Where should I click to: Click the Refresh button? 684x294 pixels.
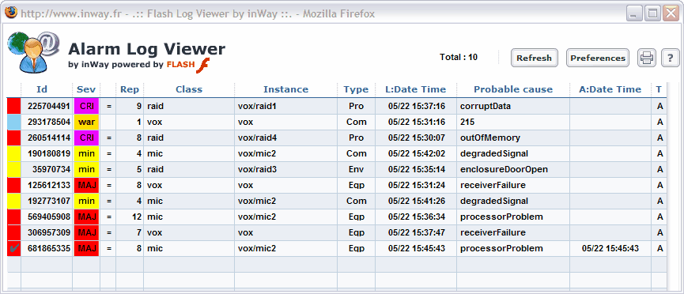point(534,58)
